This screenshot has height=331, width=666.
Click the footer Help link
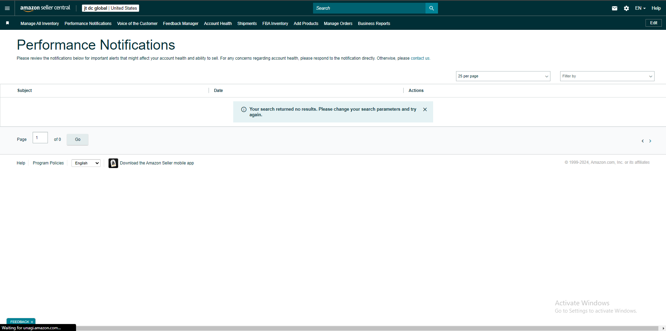21,163
